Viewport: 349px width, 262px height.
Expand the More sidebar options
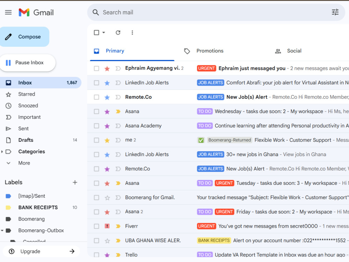[x=24, y=163]
